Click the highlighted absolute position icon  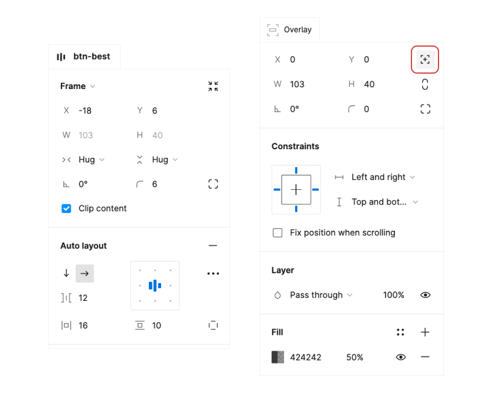point(424,60)
